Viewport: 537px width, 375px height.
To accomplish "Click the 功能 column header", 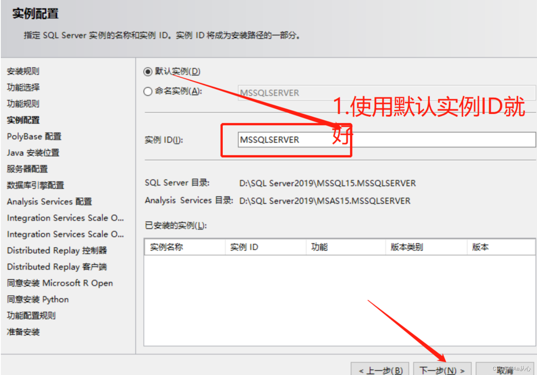I will (x=346, y=247).
